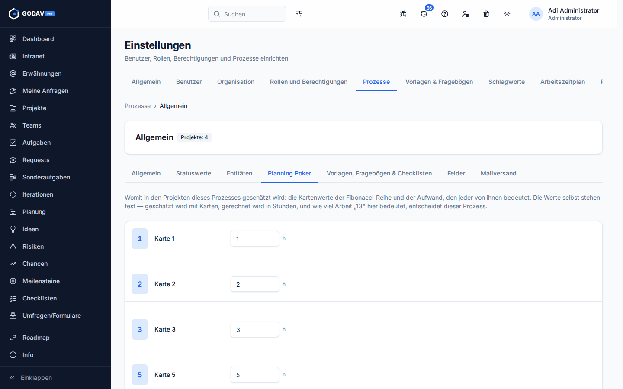Open Meine Anfragen in the sidebar

pos(55,91)
